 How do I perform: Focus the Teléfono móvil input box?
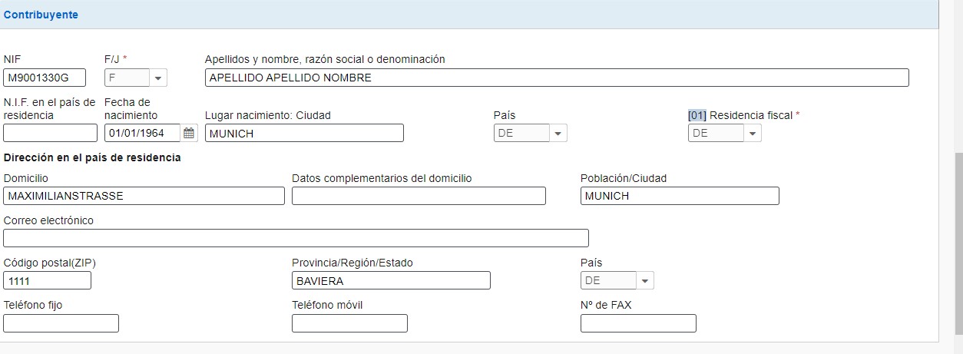(x=349, y=323)
